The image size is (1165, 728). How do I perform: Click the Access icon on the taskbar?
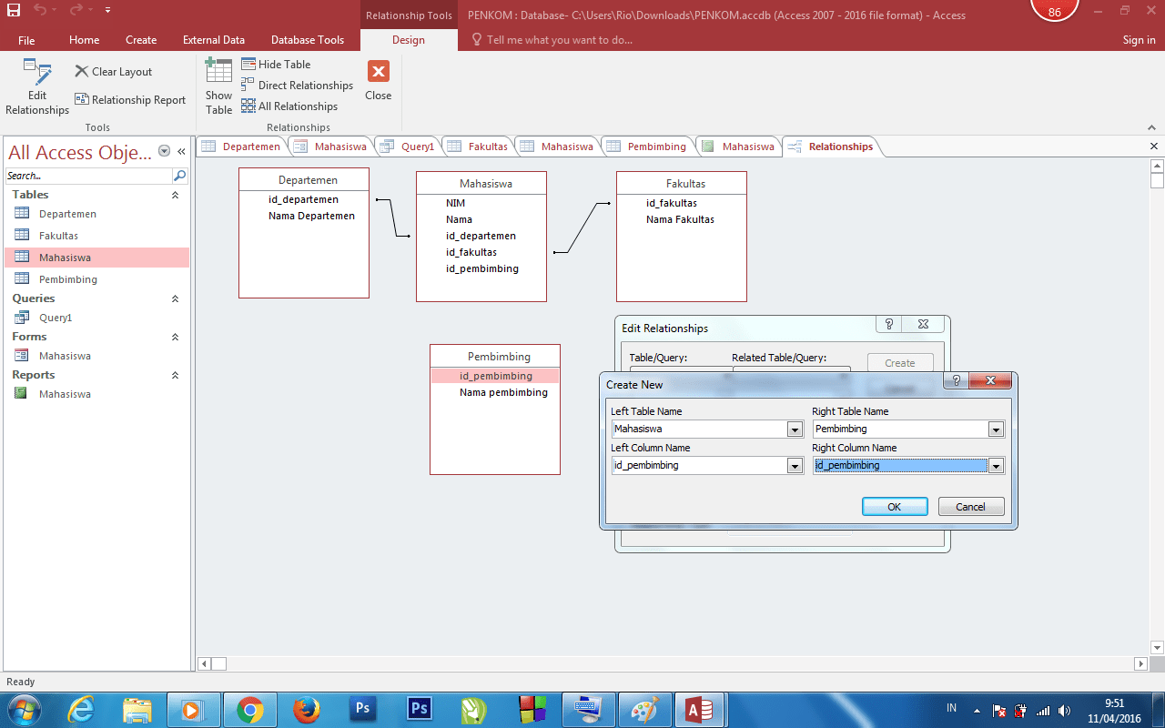[x=700, y=710]
